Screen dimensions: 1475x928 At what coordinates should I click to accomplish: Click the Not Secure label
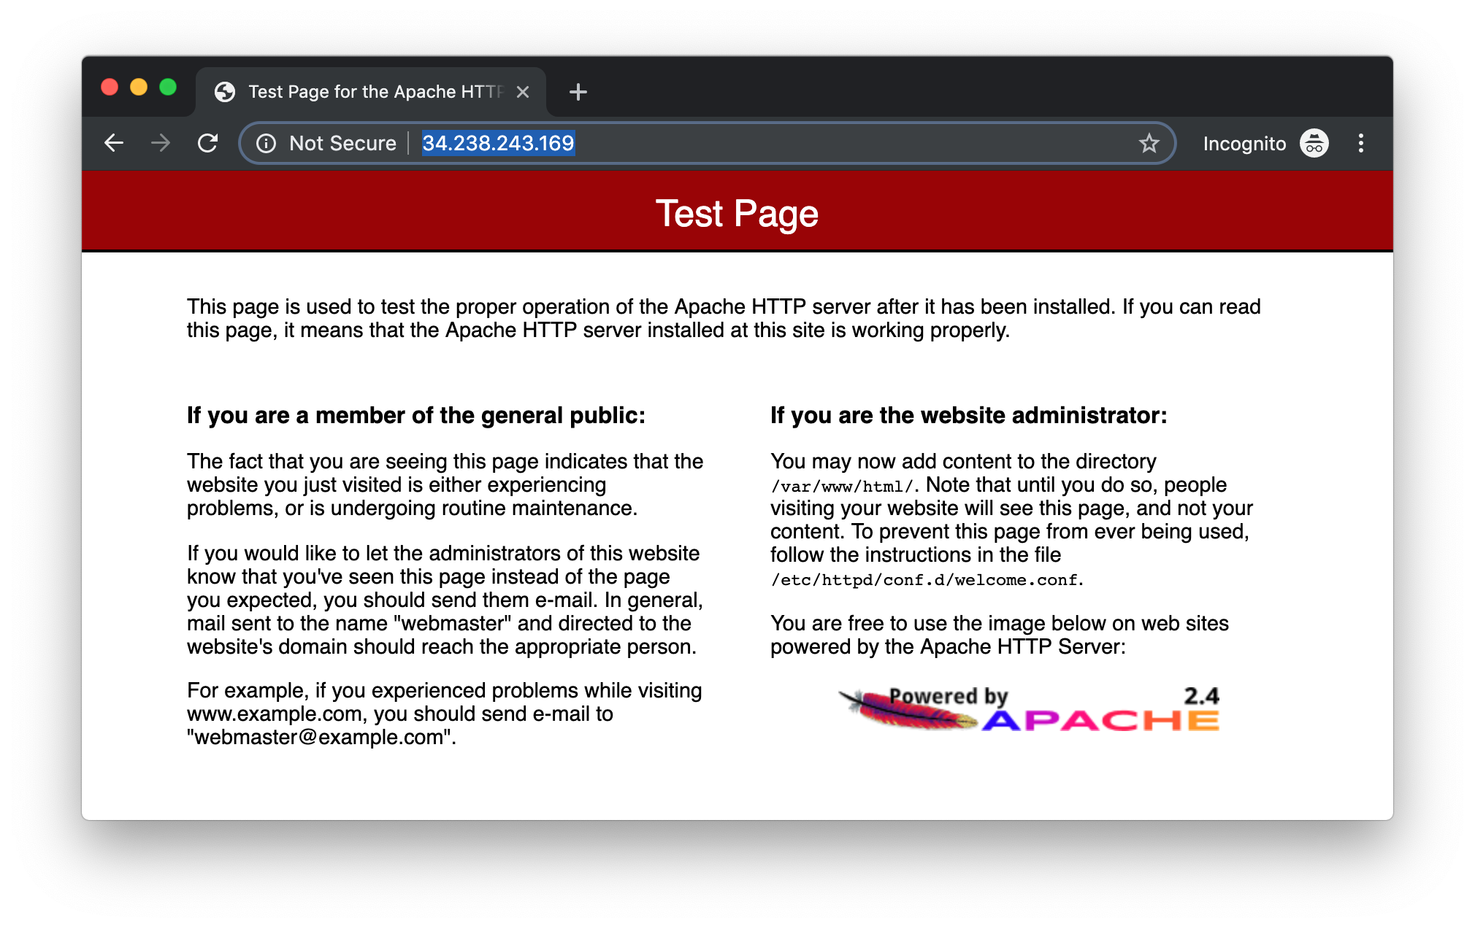tap(342, 143)
